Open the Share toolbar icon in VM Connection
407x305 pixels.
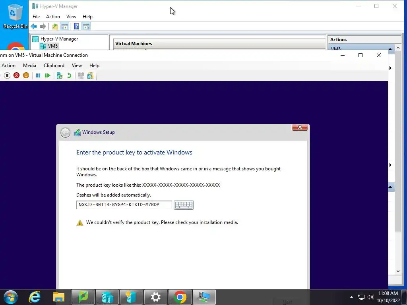pyautogui.click(x=90, y=75)
